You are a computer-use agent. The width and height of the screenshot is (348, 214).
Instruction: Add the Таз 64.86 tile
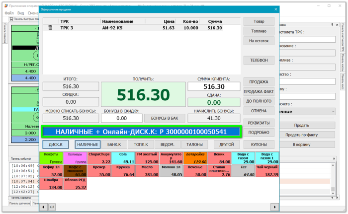(243, 171)
